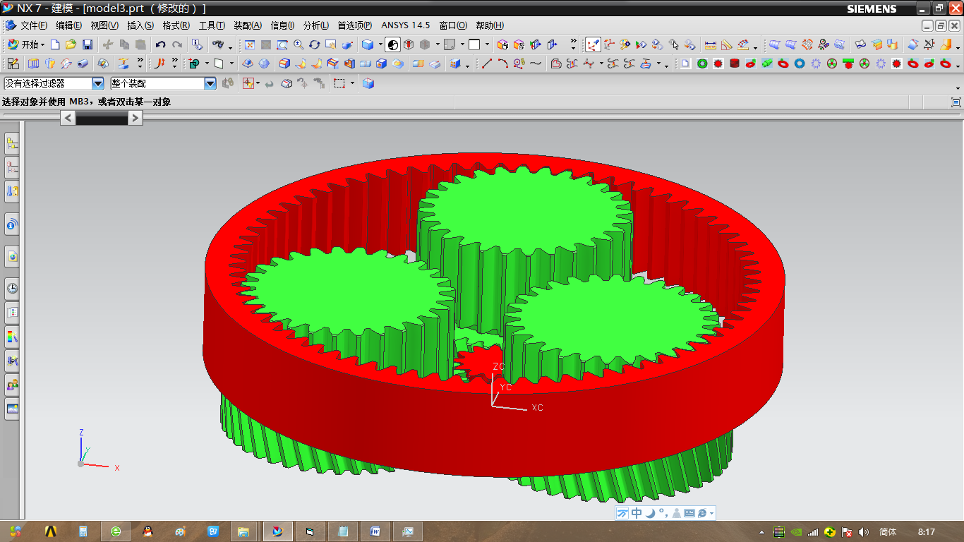
Task: Open the 编辑(E) menu
Action: click(68, 25)
